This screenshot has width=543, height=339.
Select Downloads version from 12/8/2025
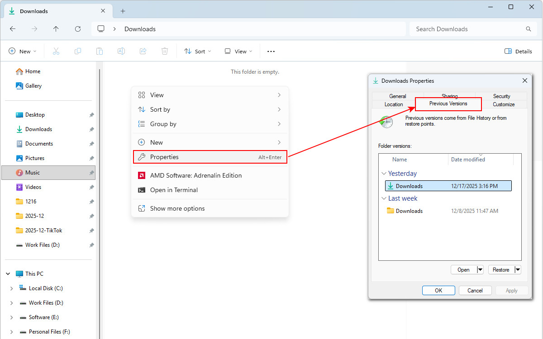coord(409,211)
